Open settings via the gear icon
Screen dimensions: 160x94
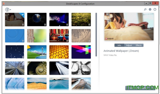tap(150, 9)
